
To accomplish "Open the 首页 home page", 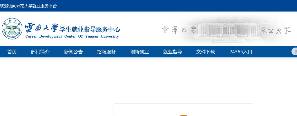I will tap(12, 52).
